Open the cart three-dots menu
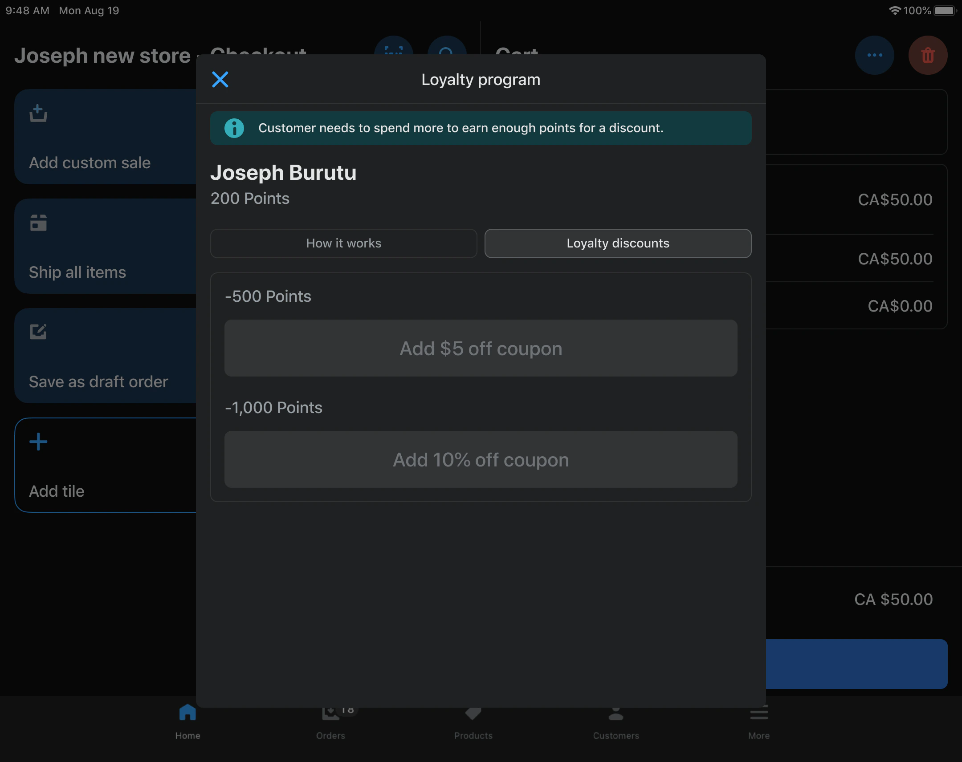This screenshot has width=962, height=762. click(x=874, y=56)
